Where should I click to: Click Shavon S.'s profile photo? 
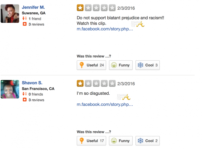coord(10,89)
